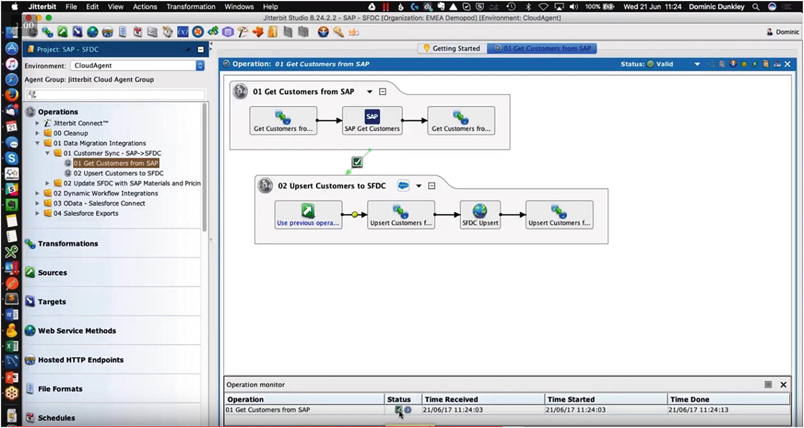Expand 03 OData - Salesforce Connect folder
This screenshot has width=804, height=428.
38,203
